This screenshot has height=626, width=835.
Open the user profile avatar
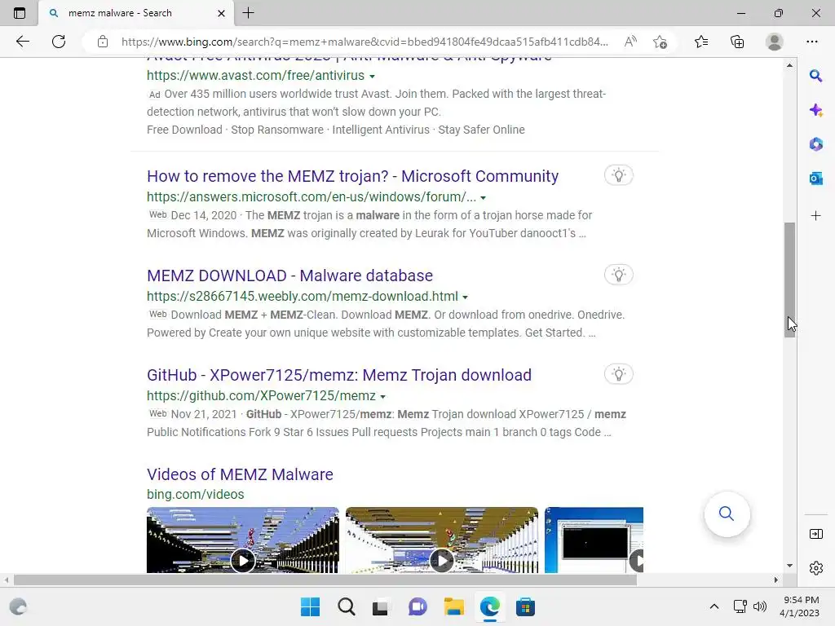coord(775,42)
